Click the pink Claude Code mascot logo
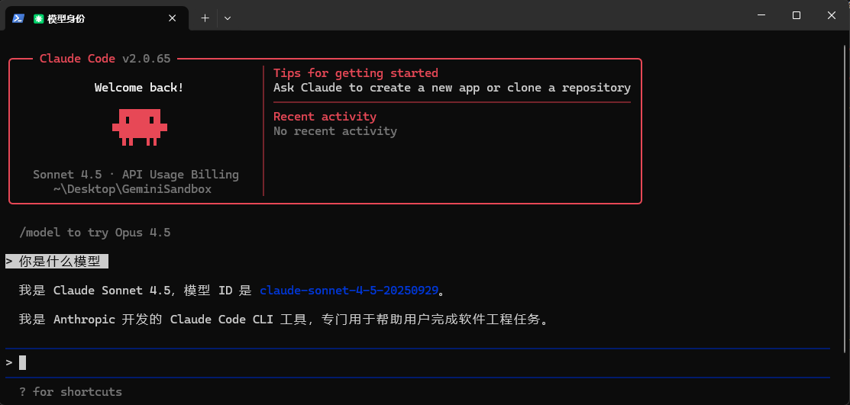This screenshot has height=405, width=850. point(139,127)
